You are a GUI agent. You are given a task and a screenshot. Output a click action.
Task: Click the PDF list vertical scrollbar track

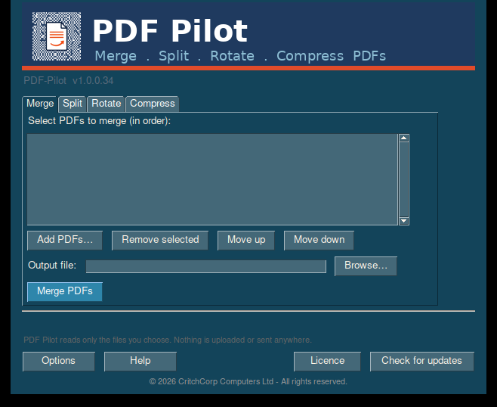coord(404,179)
